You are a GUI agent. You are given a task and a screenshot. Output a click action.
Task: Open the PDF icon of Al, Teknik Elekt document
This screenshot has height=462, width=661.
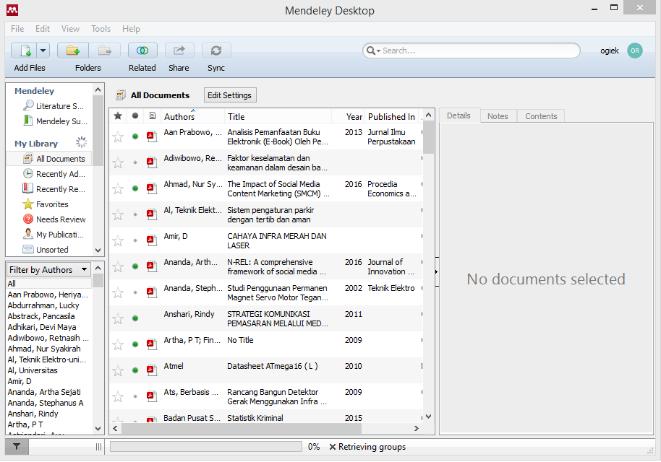click(x=152, y=214)
